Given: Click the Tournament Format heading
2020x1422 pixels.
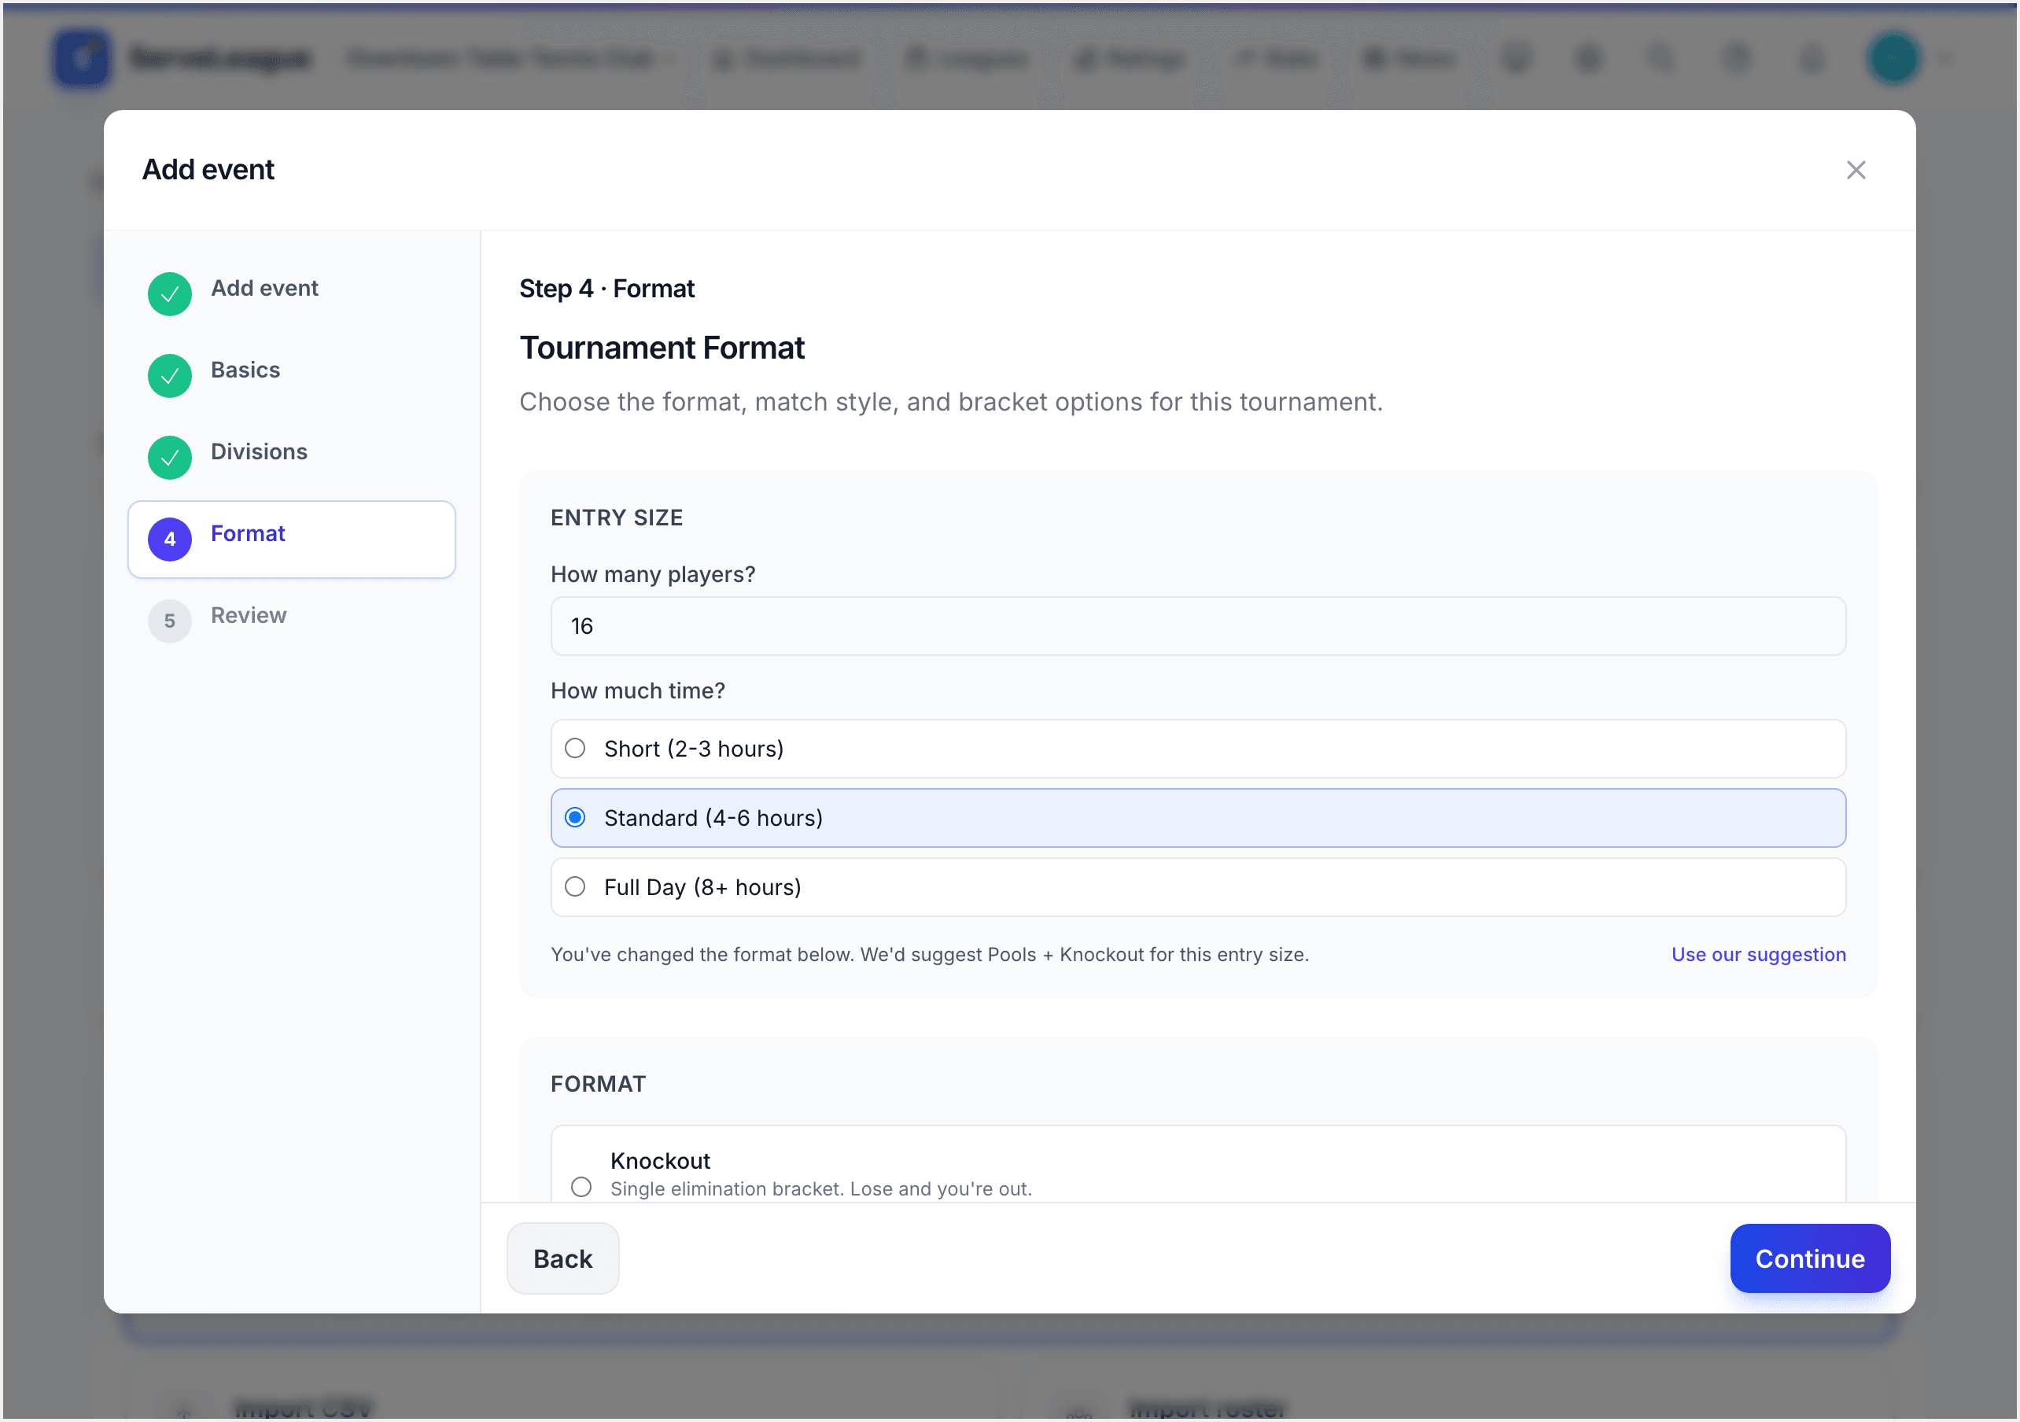Looking at the screenshot, I should 662,348.
